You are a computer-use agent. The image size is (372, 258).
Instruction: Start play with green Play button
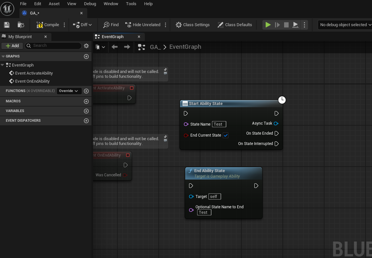268,25
